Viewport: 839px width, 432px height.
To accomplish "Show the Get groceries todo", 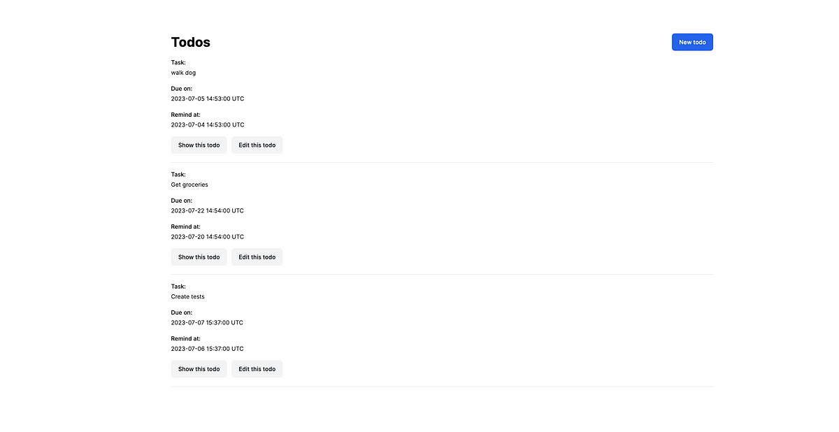I will pos(199,257).
